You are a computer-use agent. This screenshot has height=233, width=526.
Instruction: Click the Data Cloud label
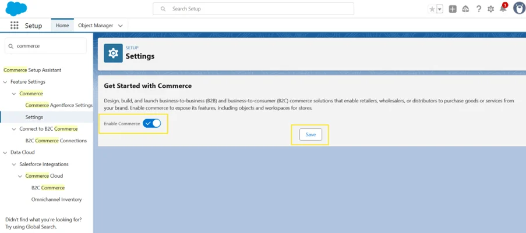(x=23, y=152)
